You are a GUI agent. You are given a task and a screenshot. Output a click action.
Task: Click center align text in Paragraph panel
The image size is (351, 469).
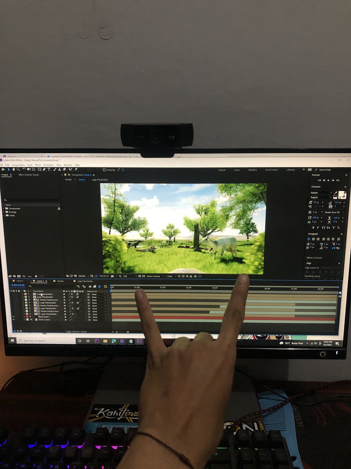point(313,239)
